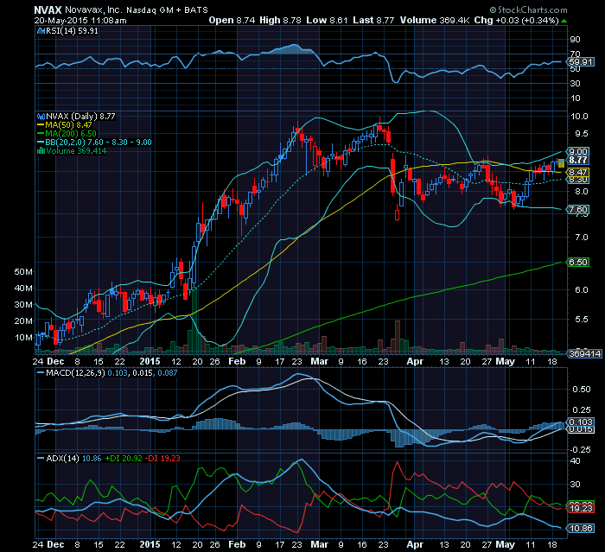Click the Open 8.74 value
Screen dimensions: 605x552
[x=232, y=21]
